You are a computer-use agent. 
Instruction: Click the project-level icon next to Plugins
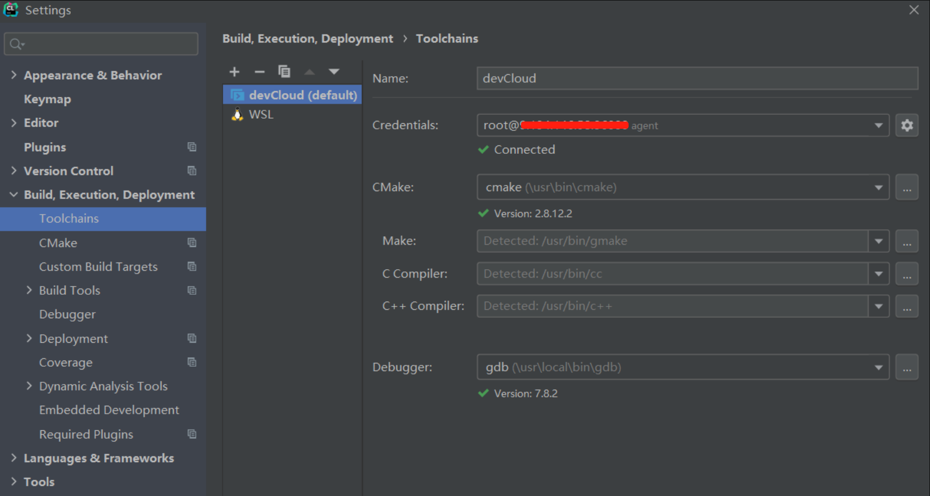pos(192,147)
